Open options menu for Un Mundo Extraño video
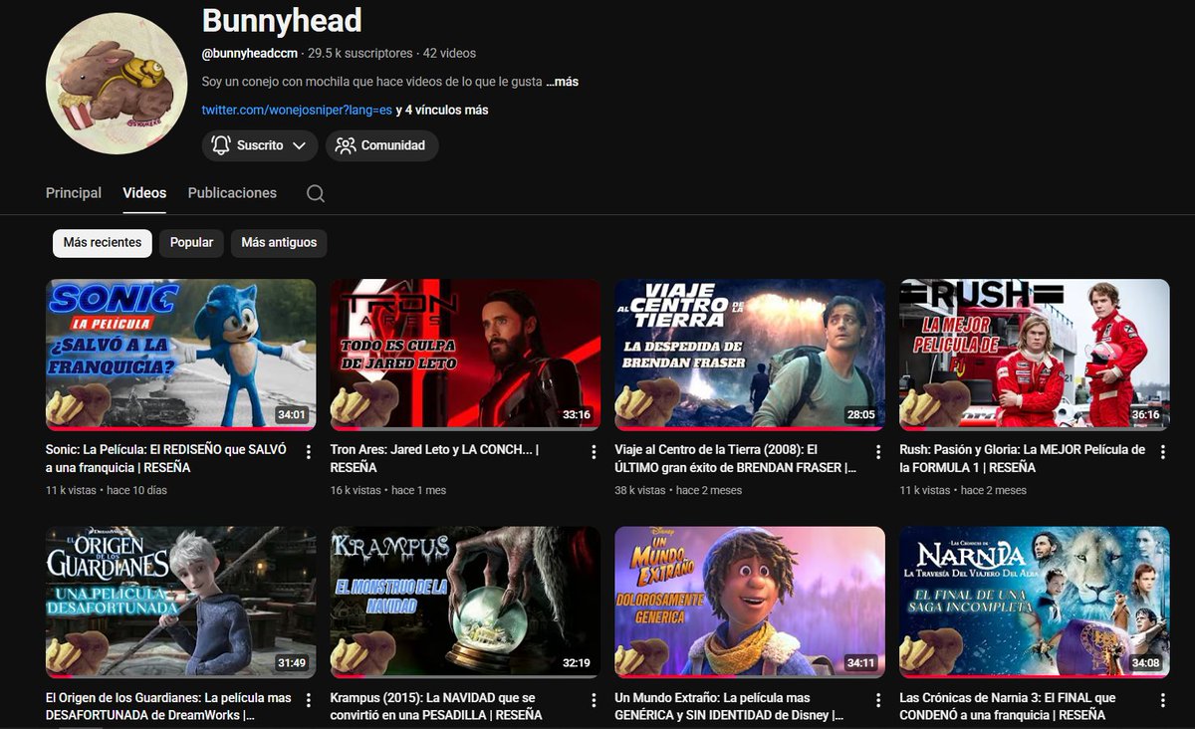The width and height of the screenshot is (1195, 729). (878, 700)
